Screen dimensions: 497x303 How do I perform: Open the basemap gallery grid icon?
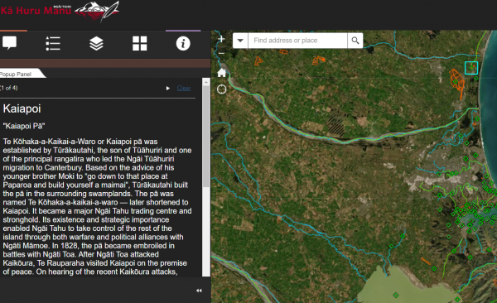pyautogui.click(x=139, y=43)
